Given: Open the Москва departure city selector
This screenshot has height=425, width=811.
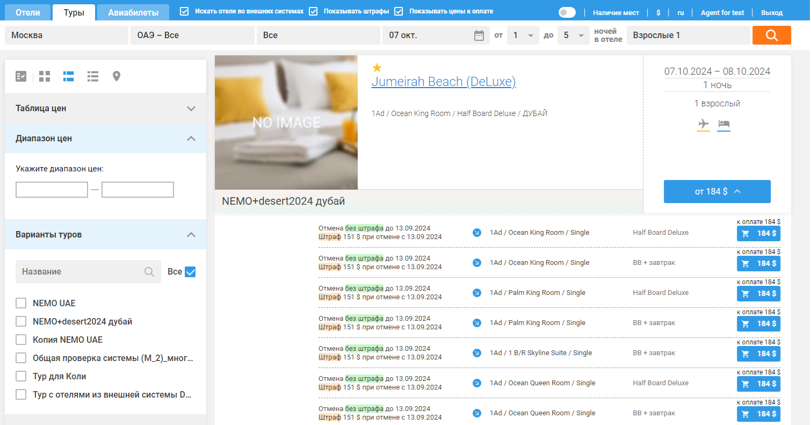Looking at the screenshot, I should pos(67,35).
